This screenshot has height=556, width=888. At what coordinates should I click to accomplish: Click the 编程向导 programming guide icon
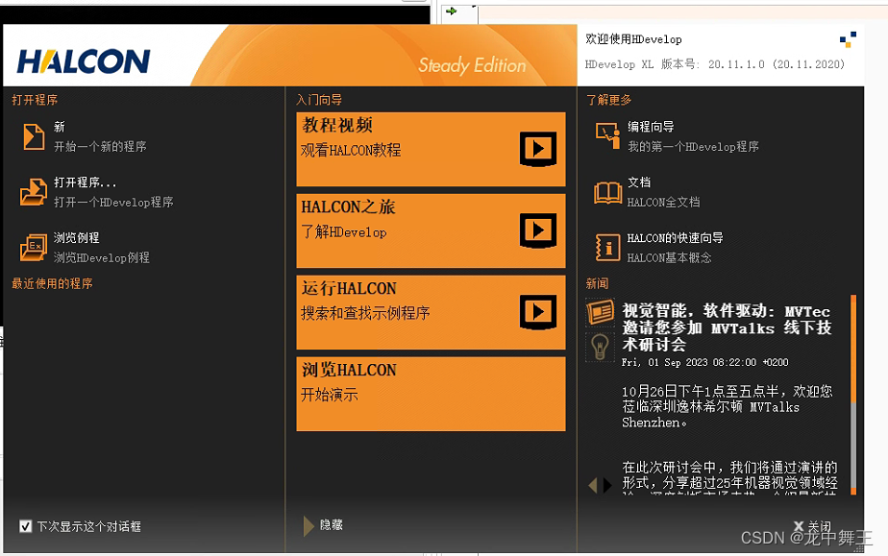point(607,136)
